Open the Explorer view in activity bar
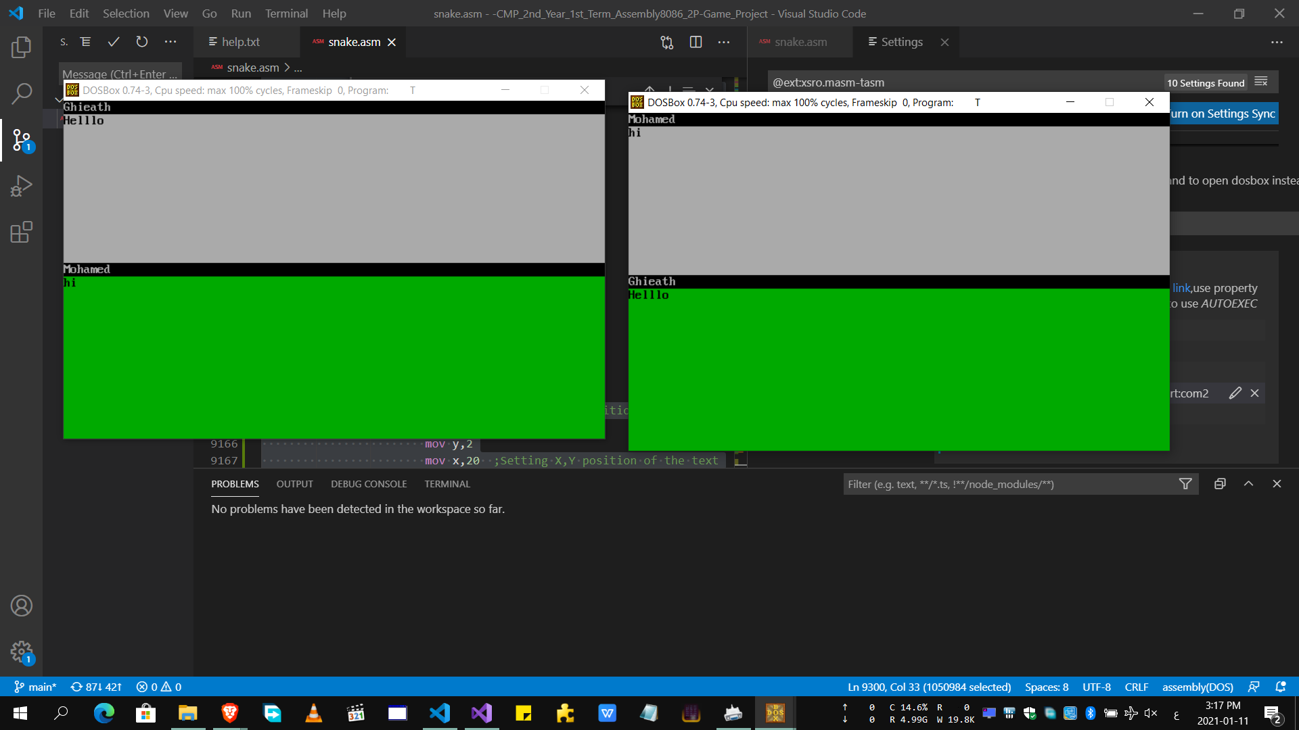Viewport: 1299px width, 730px height. click(21, 47)
